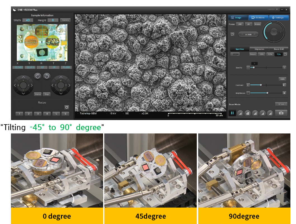This screenshot has width=296, height=224.
Task: Click the AW focus button
Action: (x=240, y=24)
